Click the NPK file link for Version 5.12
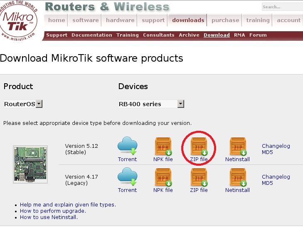The width and height of the screenshot is (303, 234). point(163,159)
